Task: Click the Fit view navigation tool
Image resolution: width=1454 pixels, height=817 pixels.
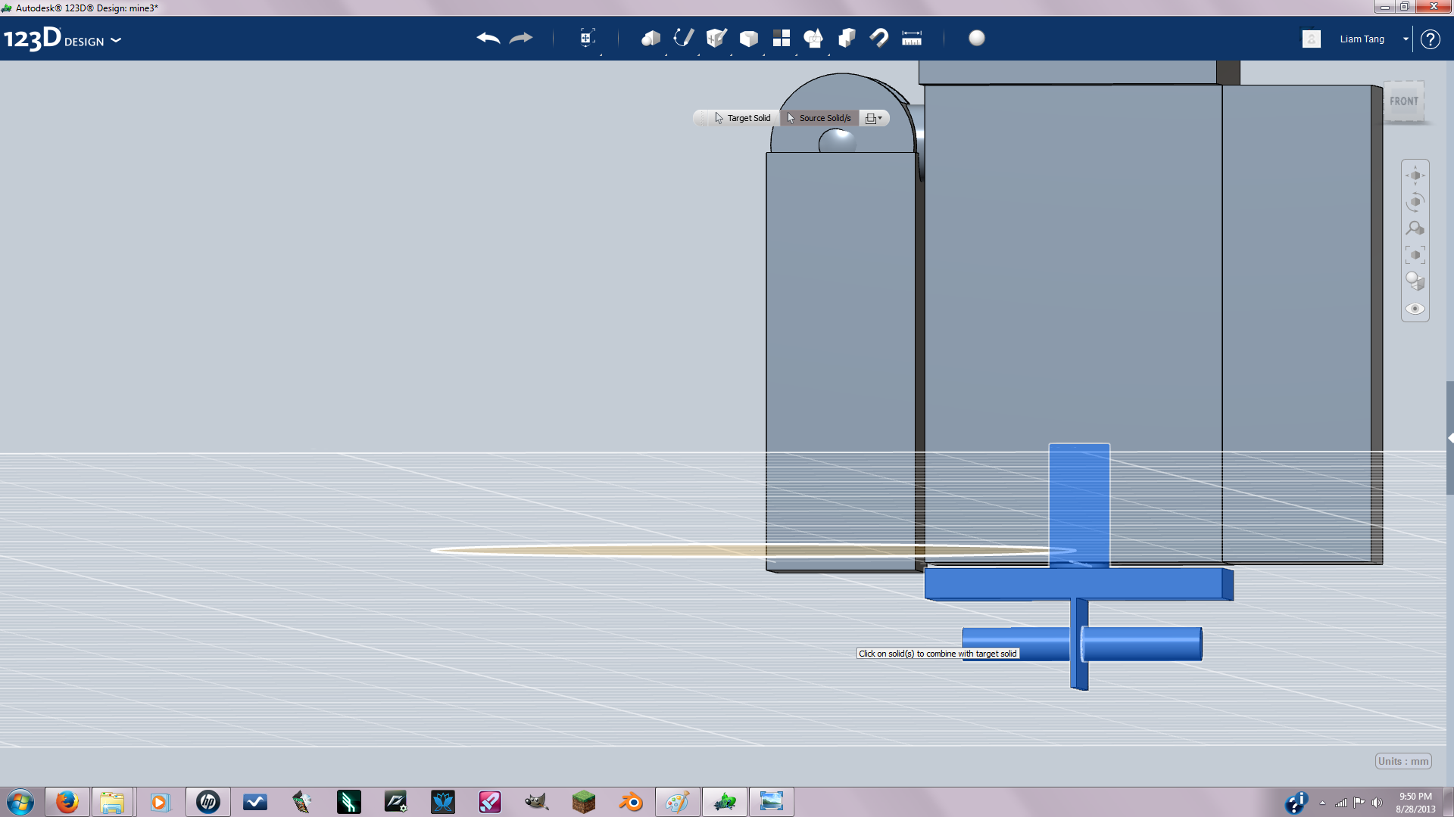Action: click(x=1415, y=255)
